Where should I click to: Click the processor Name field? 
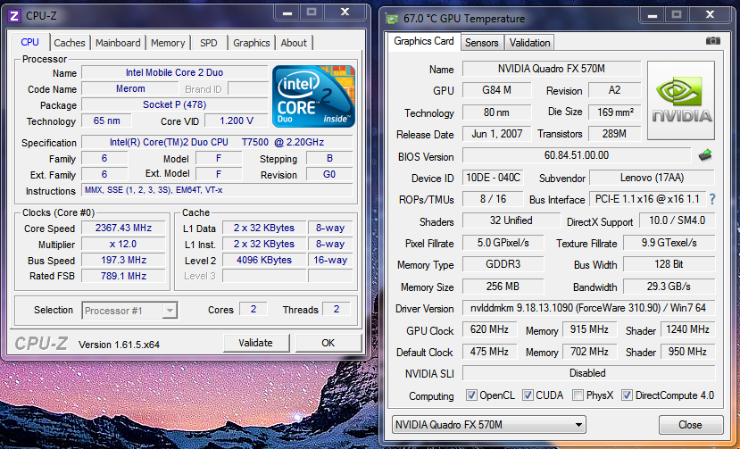tap(175, 72)
